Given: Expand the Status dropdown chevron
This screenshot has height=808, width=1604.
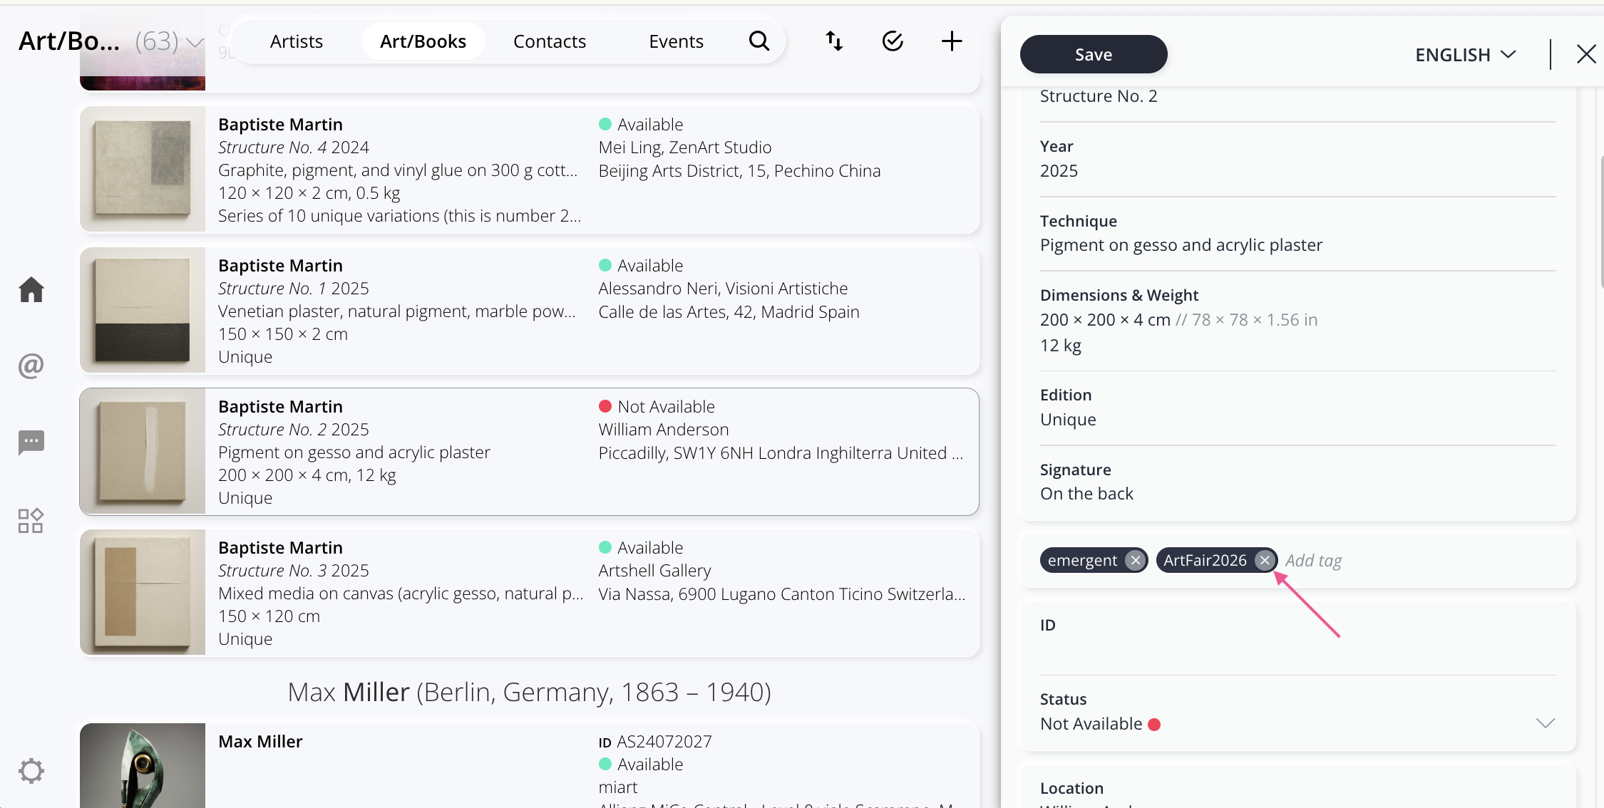Looking at the screenshot, I should (x=1545, y=724).
